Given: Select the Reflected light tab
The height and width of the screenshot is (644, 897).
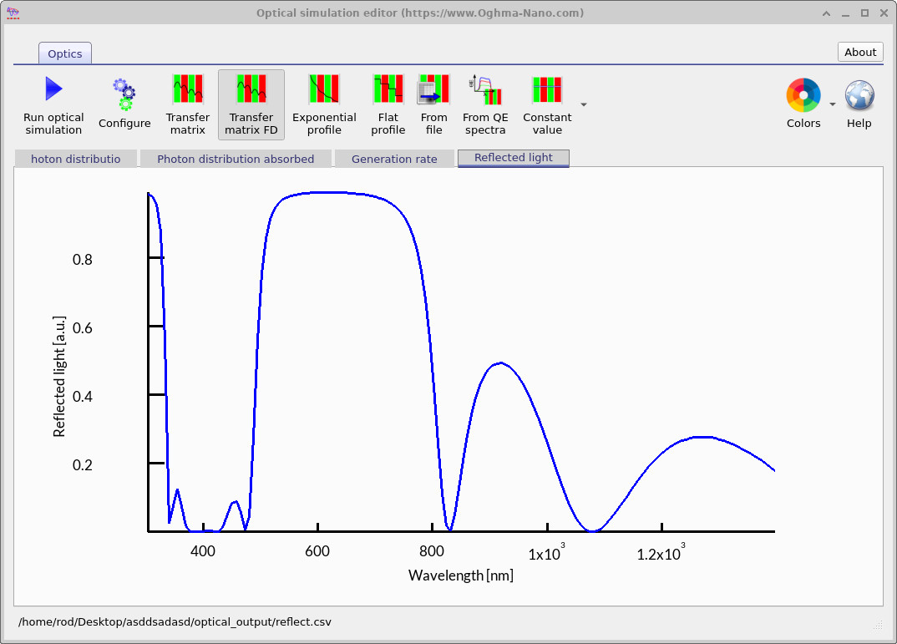Looking at the screenshot, I should (x=513, y=158).
